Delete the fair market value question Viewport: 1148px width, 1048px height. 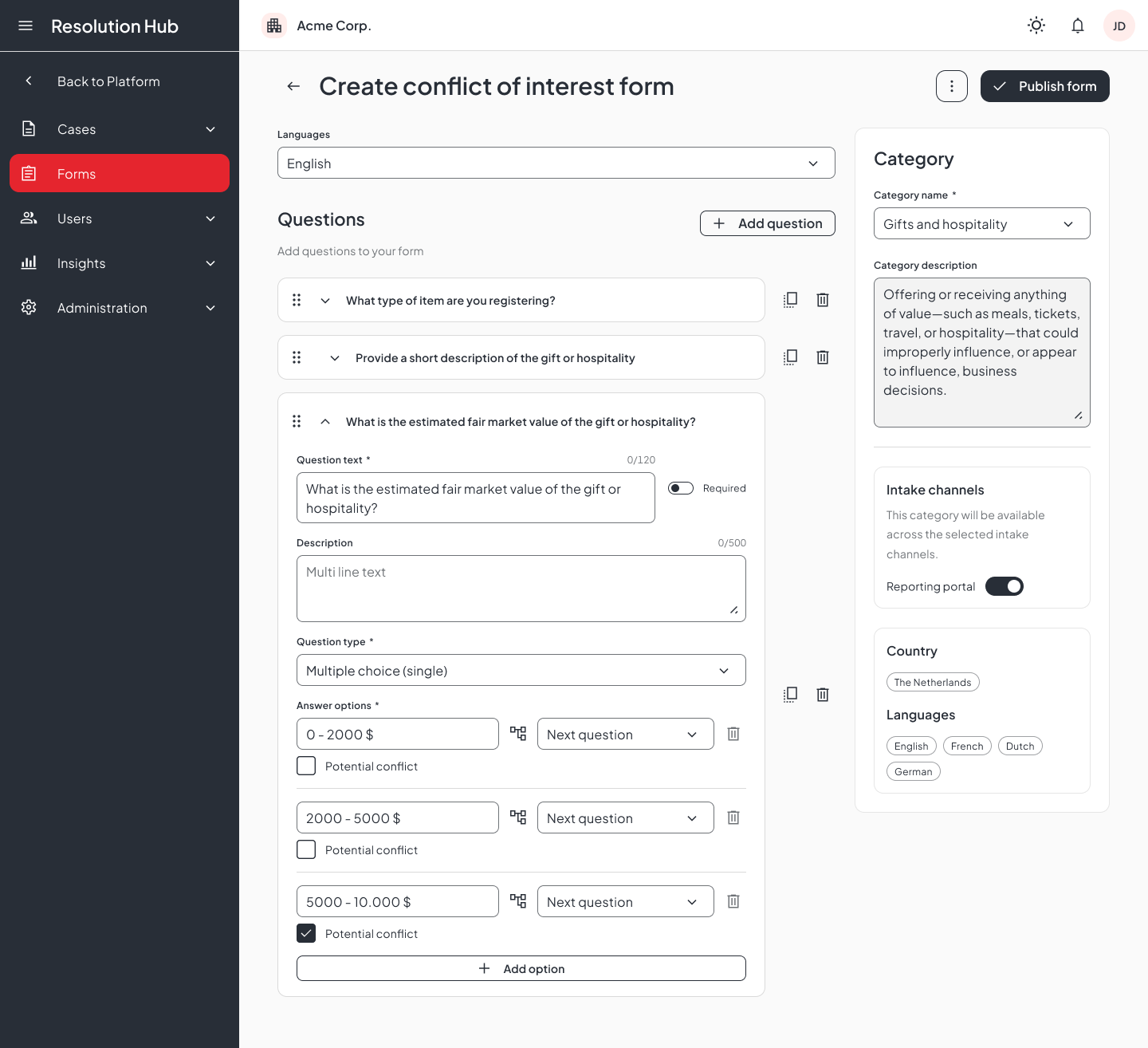point(823,695)
